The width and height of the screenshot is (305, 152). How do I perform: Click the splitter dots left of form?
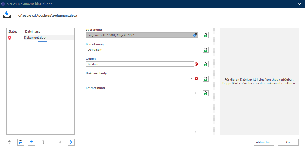[80, 86]
